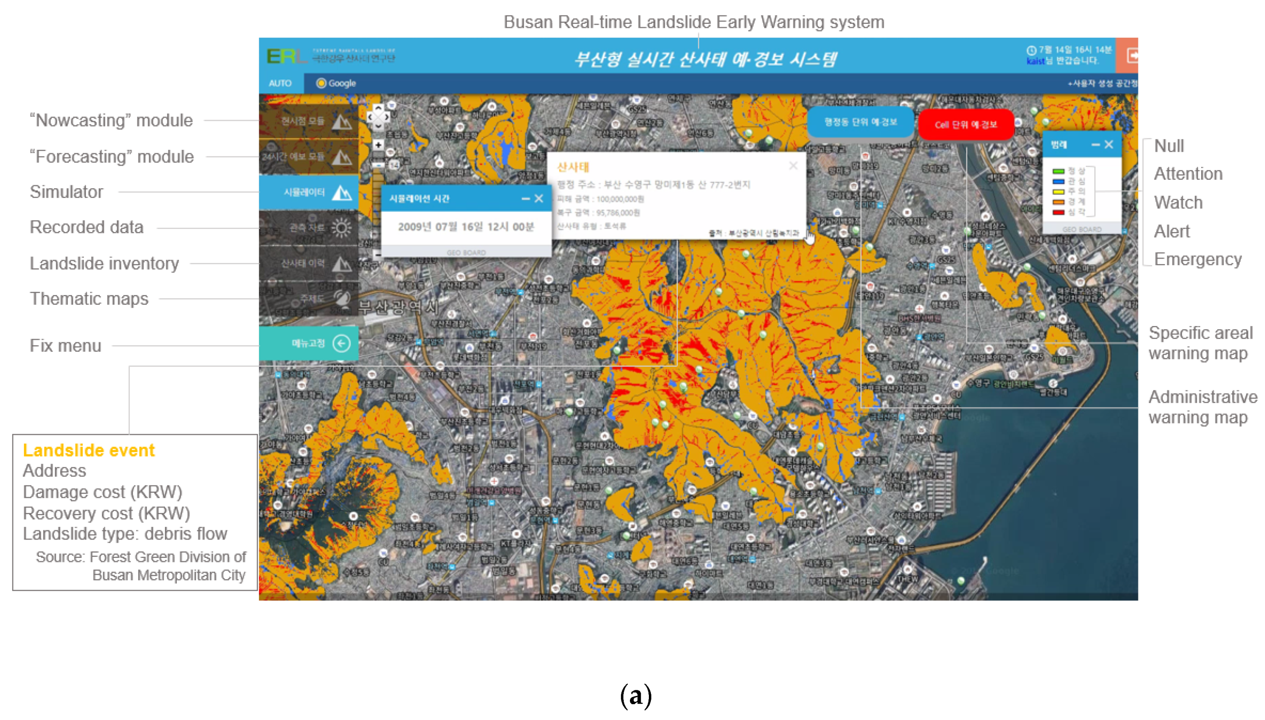Collapse the legend (범례) panel with minus
The image size is (1265, 720).
[1095, 145]
